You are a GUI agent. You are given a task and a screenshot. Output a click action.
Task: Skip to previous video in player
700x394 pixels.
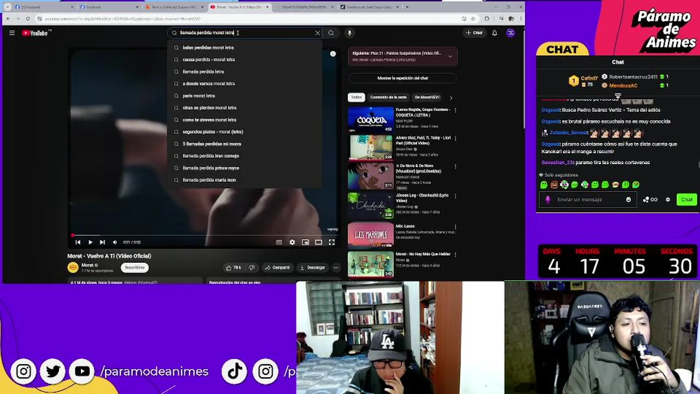[x=78, y=242]
